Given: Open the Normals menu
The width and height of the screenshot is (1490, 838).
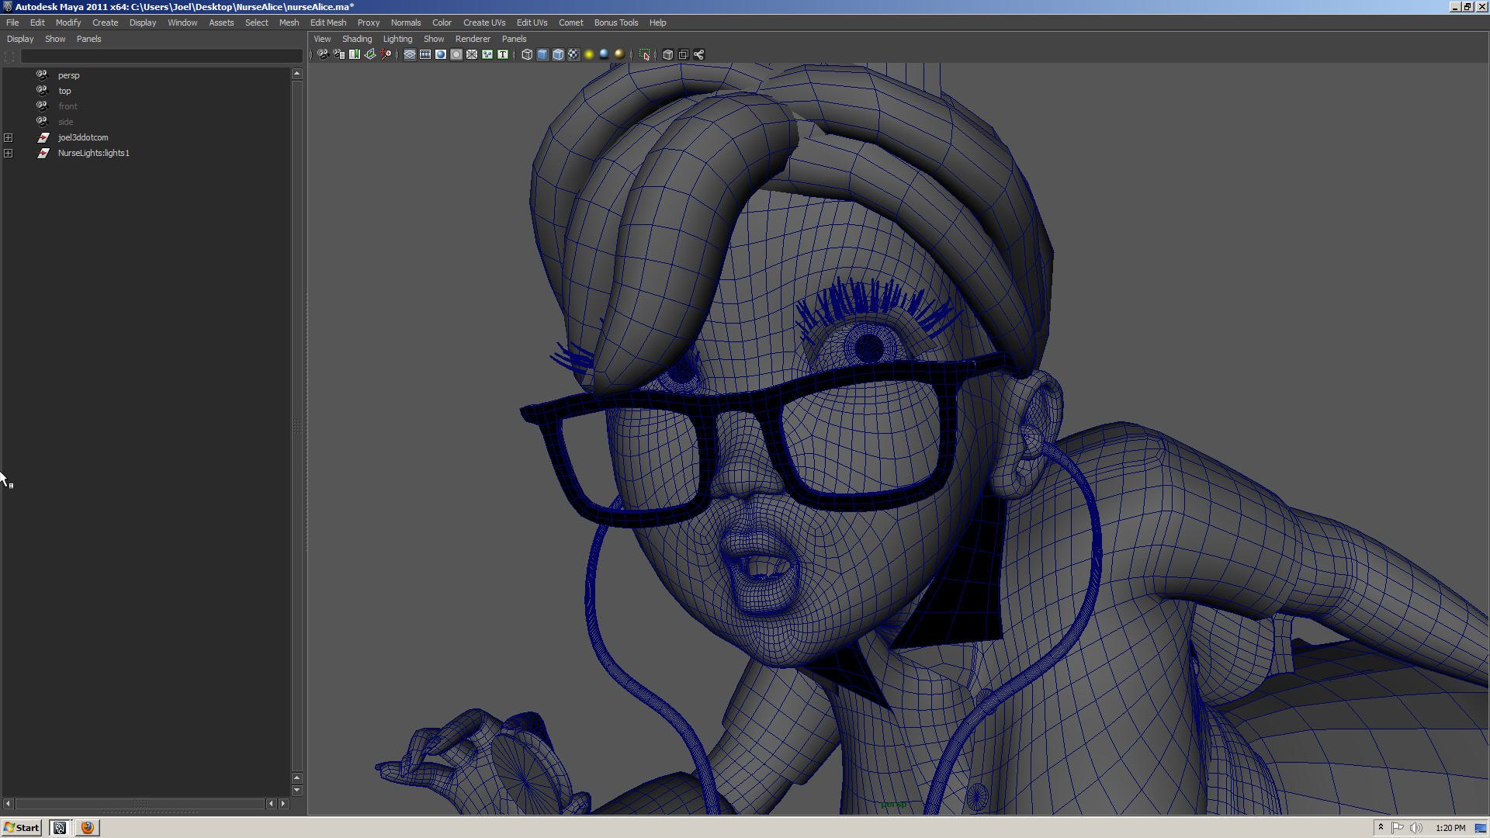Looking at the screenshot, I should tap(406, 23).
